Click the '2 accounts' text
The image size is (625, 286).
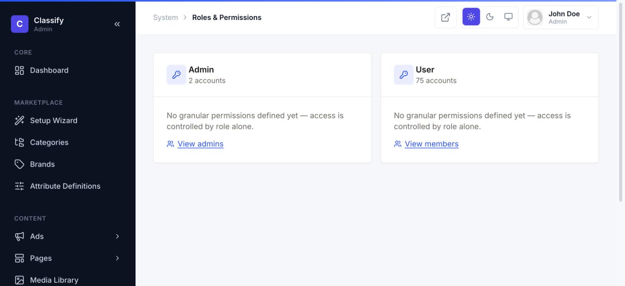coord(207,81)
